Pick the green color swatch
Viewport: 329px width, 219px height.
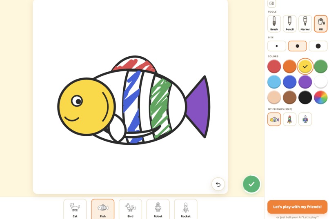tap(320, 66)
